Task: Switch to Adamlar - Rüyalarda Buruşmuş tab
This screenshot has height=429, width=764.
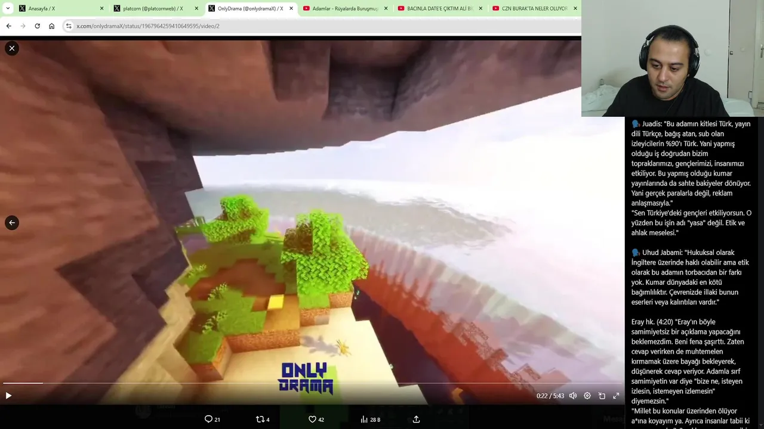Action: tap(346, 8)
